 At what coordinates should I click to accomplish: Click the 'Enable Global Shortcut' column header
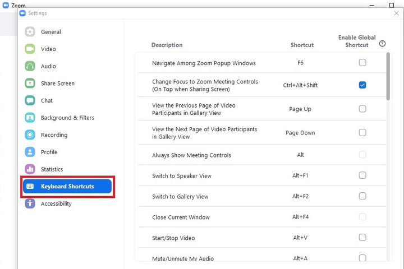357,41
